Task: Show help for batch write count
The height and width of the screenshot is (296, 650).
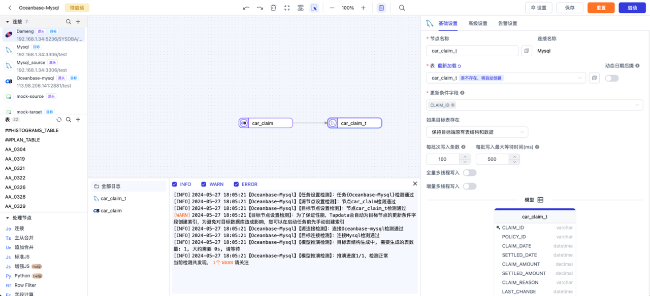Action: [463, 147]
